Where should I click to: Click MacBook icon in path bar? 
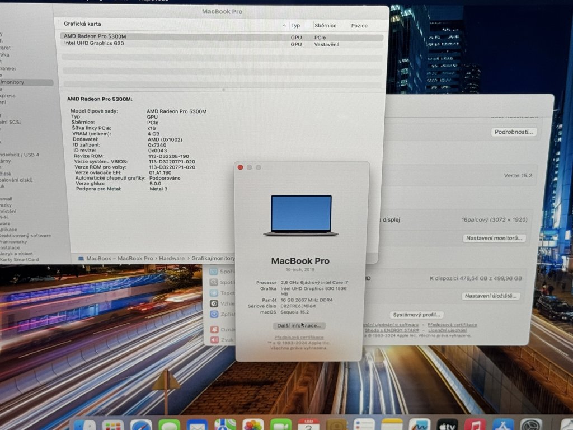81,259
